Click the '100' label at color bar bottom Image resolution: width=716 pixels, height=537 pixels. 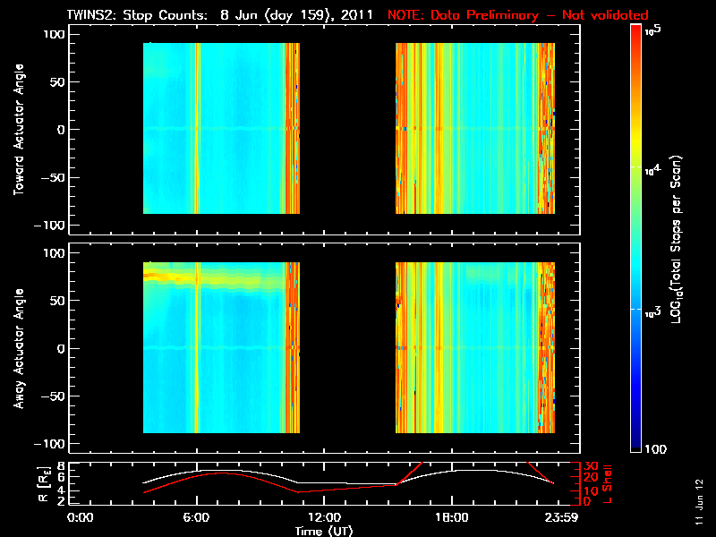pos(656,449)
